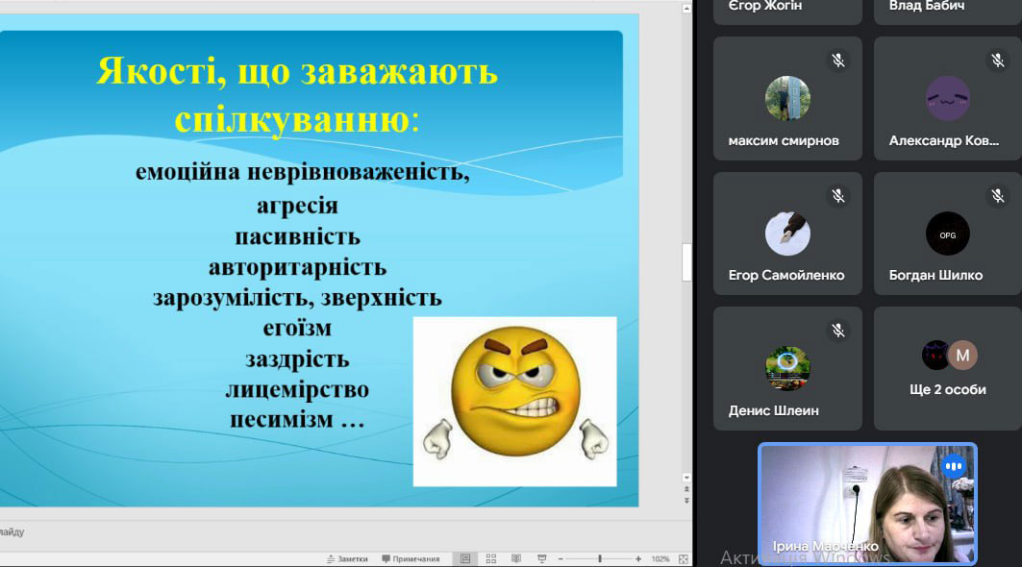The image size is (1022, 567).
Task: Click Егор Самойленко avatar
Action: pyautogui.click(x=787, y=234)
